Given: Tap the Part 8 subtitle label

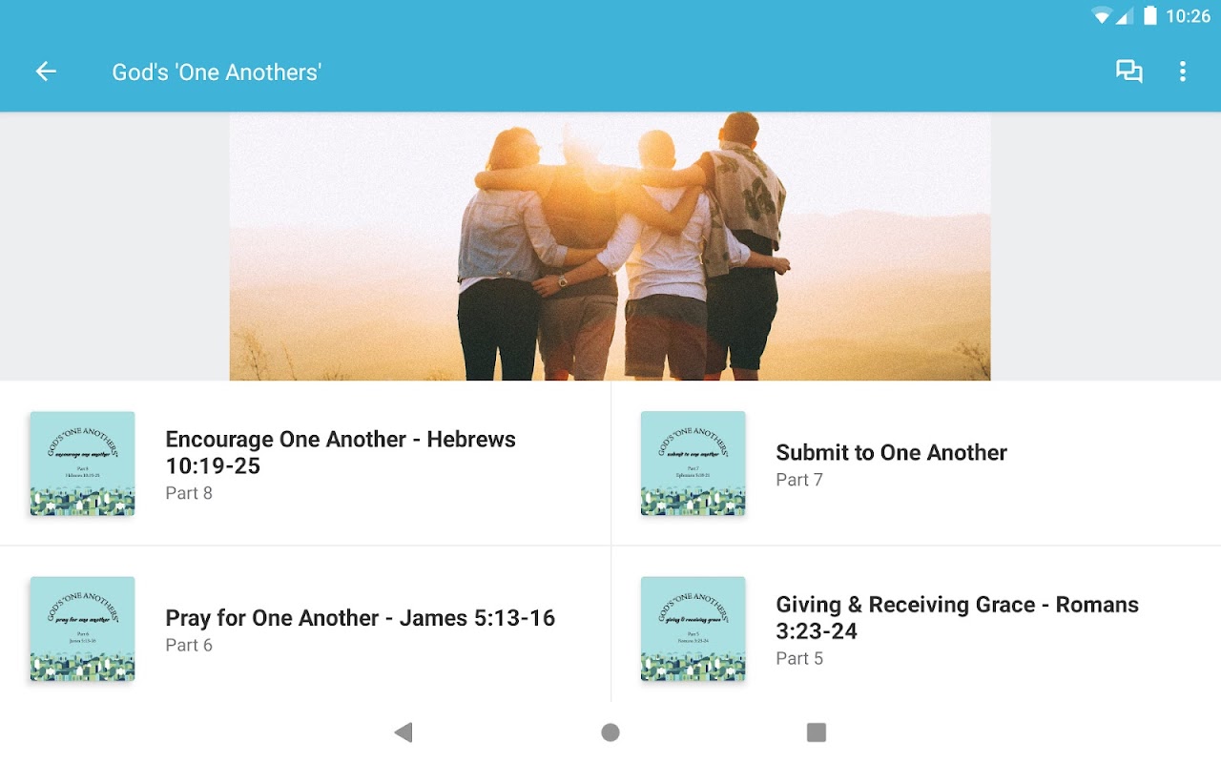Looking at the screenshot, I should pyautogui.click(x=189, y=493).
